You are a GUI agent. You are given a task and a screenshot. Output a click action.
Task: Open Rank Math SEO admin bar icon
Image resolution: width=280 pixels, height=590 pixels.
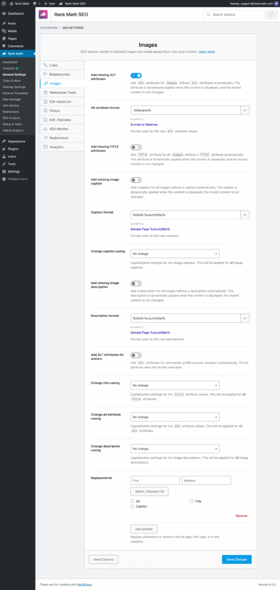click(x=60, y=3)
